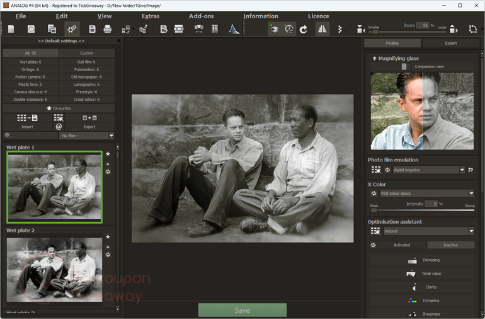Viewport: 485px width, 319px height.
Task: Open the File menu
Action: (x=21, y=16)
